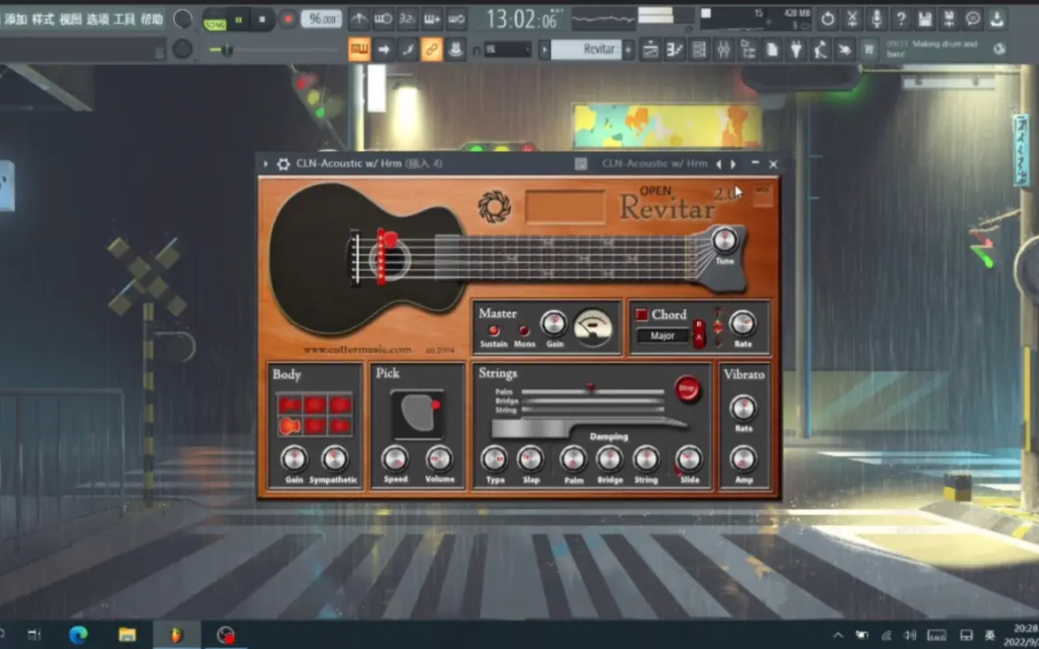Toggle auto-scrolling arrow icon
The image size is (1039, 649).
384,49
